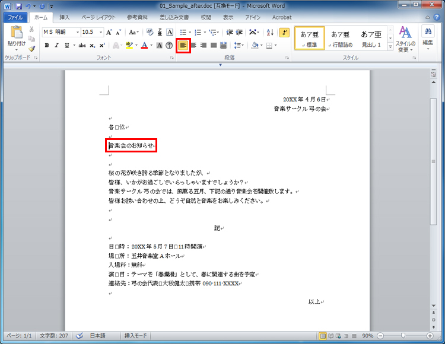
Task: Click the Undo arrow in quick access toolbar
Action: pos(28,6)
